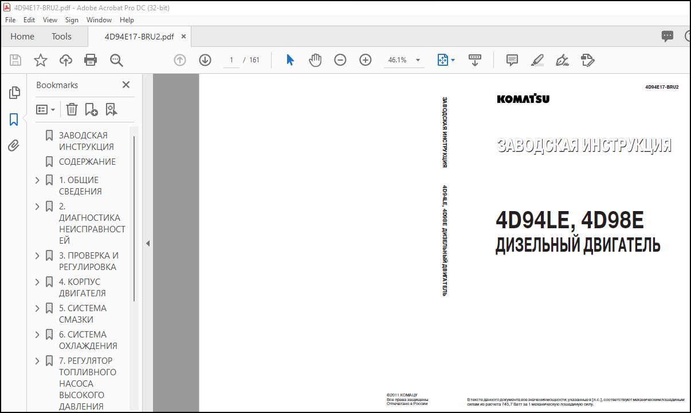Go to previous page arrow
The image size is (691, 413).
[180, 60]
